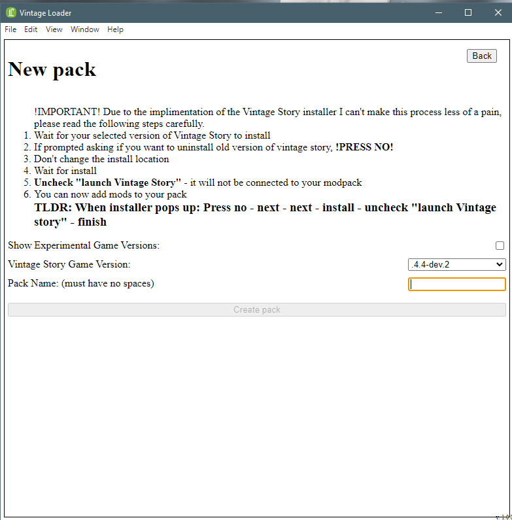Click the 'Vintage Story Game Version:' label
The image size is (512, 520).
coord(69,264)
